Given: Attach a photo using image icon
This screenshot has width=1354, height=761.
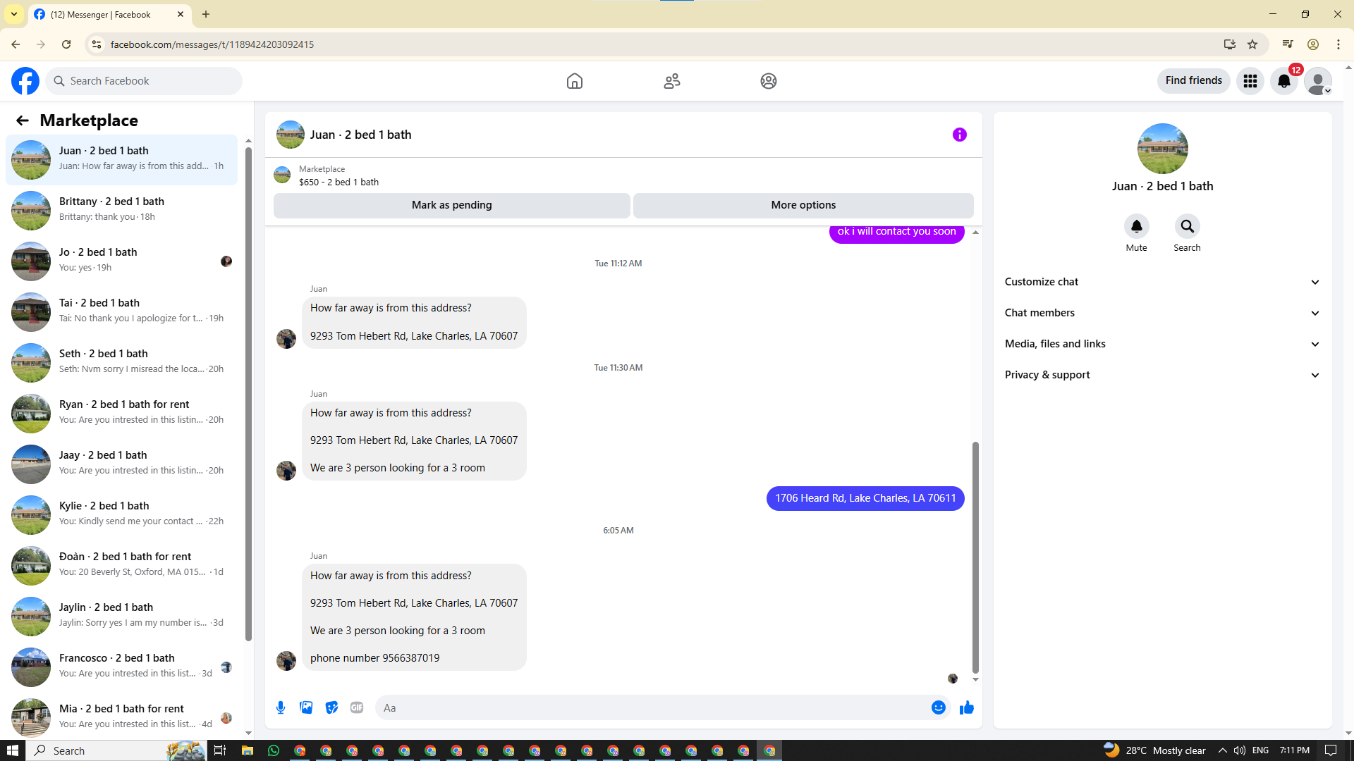Looking at the screenshot, I should [x=306, y=707].
